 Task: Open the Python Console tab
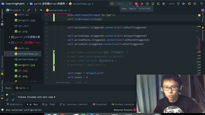(123, 104)
